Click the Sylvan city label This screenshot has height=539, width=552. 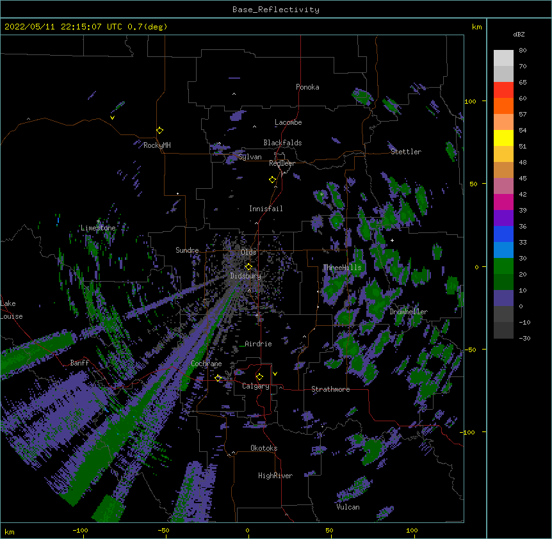tap(250, 157)
